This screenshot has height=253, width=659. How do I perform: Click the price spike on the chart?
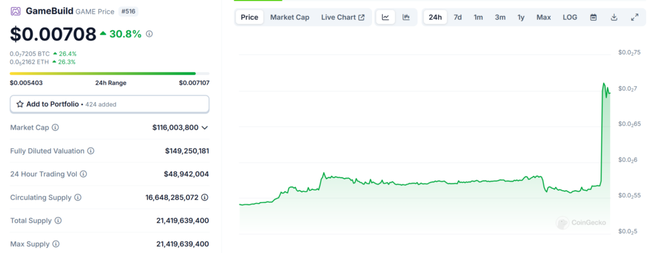[604, 84]
